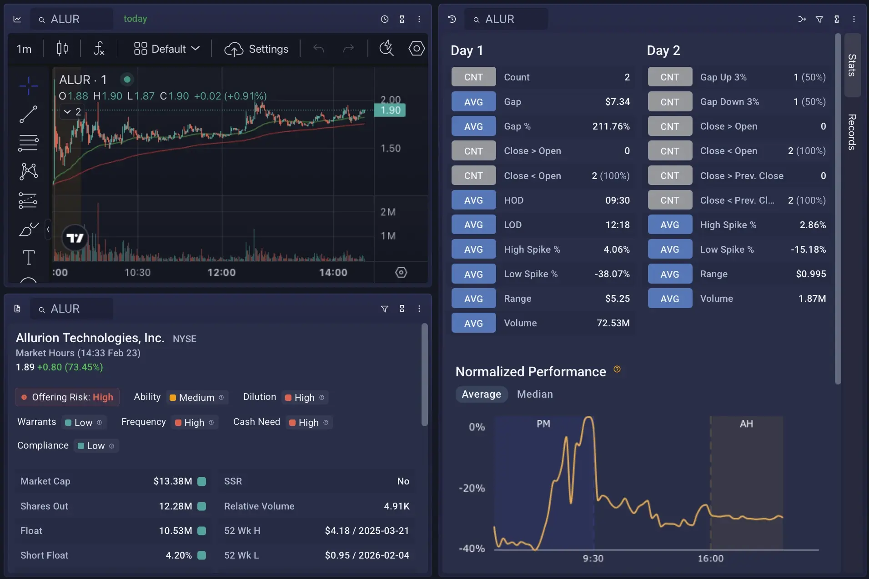Click the filter icon in the stats panel
Image resolution: width=869 pixels, height=579 pixels.
[x=820, y=19]
